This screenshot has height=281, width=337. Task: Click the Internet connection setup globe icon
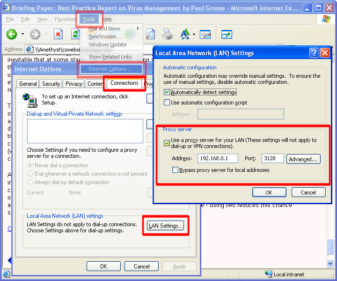click(30, 100)
